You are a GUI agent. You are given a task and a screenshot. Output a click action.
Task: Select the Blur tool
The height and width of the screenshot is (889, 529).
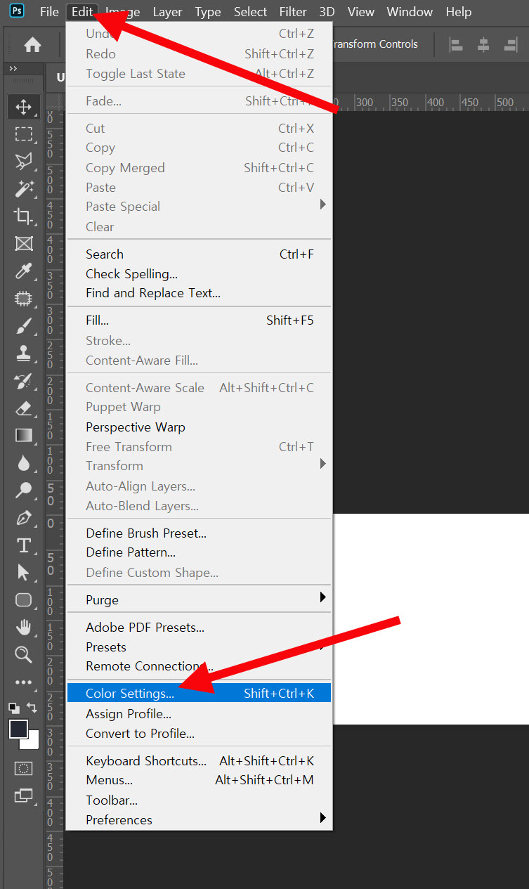pyautogui.click(x=24, y=463)
